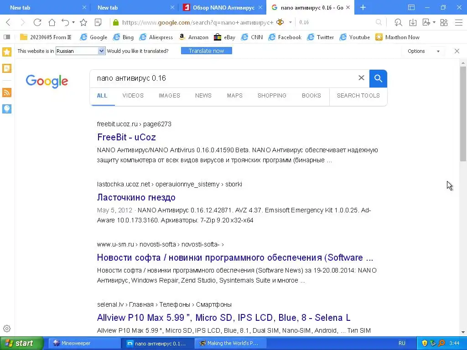Go back with the browser back arrow
This screenshot has width=467, height=350.
(8, 22)
